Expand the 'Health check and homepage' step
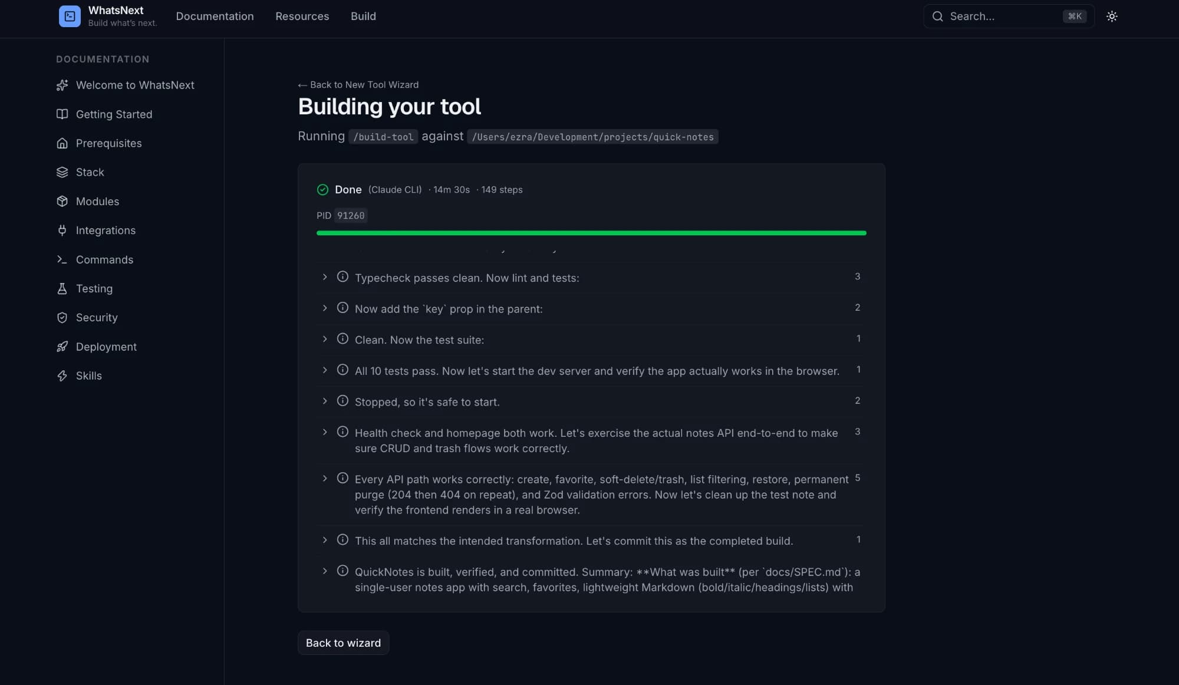 click(325, 433)
